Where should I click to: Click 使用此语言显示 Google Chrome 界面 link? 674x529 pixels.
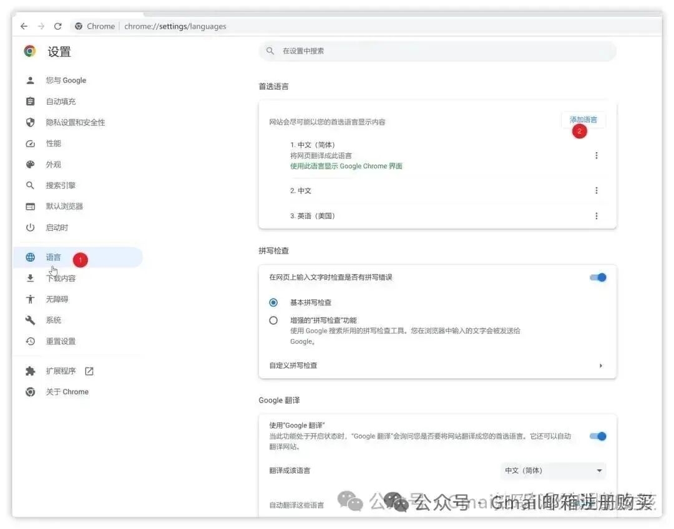pyautogui.click(x=346, y=166)
